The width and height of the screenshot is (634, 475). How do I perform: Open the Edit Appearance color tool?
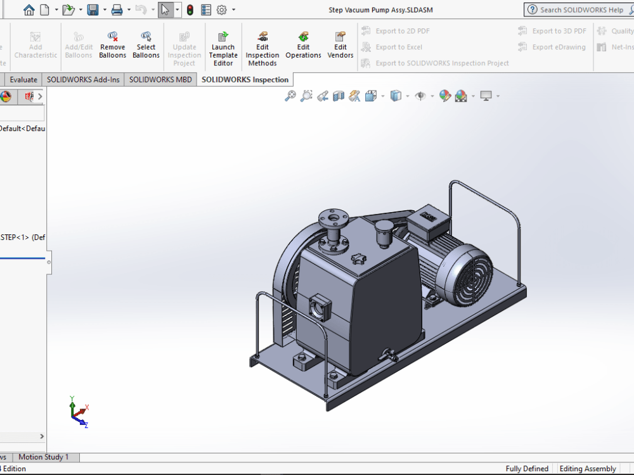445,96
